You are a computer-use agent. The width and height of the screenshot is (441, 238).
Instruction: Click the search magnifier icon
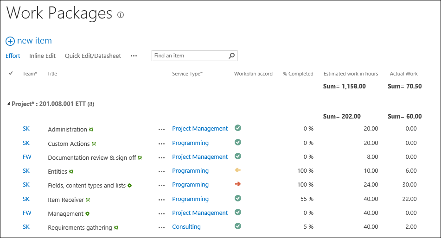(232, 56)
